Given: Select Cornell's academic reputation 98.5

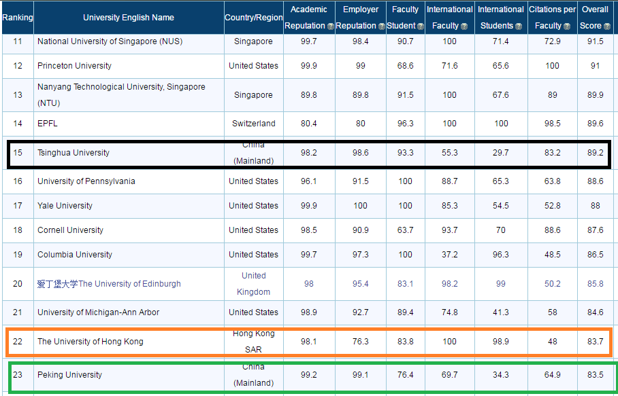Looking at the screenshot, I should (x=309, y=230).
